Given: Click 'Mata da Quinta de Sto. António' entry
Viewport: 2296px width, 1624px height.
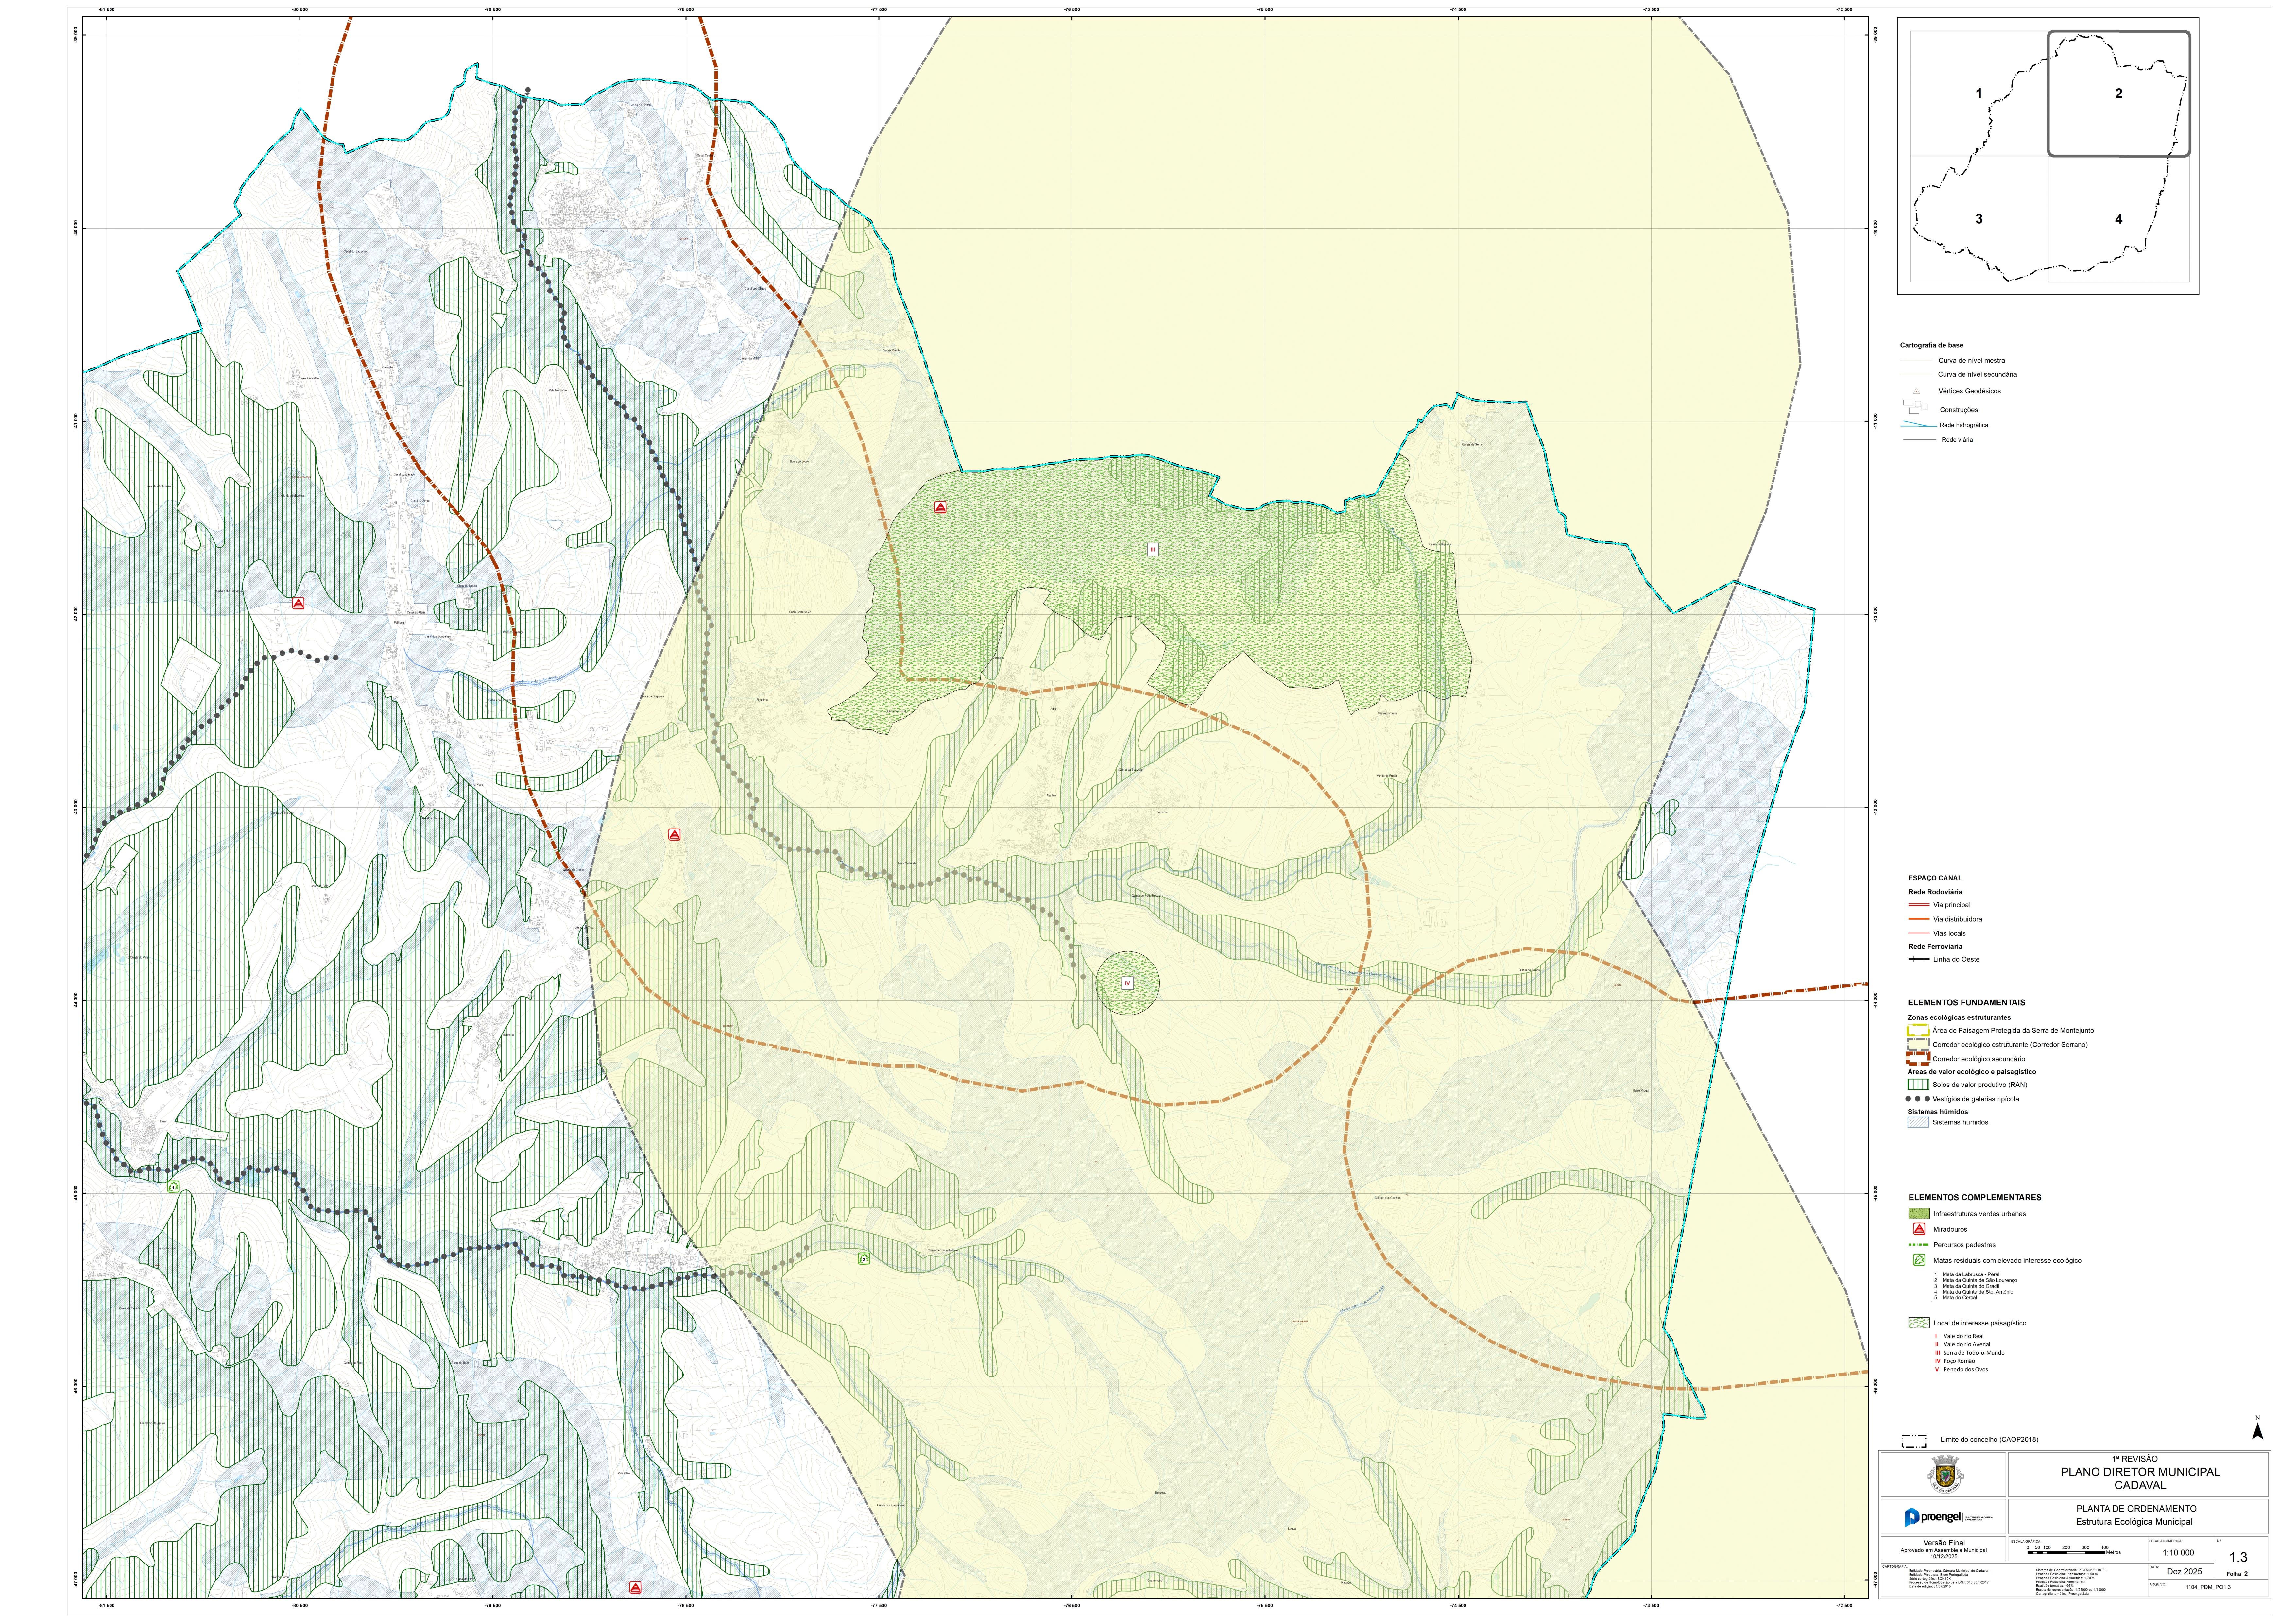Looking at the screenshot, I should click(1978, 1292).
